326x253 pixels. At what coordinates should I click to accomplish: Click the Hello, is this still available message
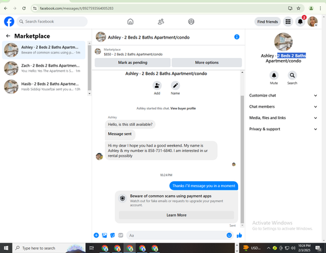(130, 125)
